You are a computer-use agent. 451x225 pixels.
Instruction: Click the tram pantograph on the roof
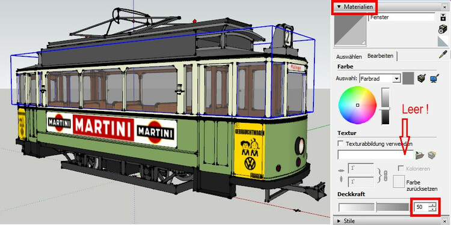click(x=126, y=23)
